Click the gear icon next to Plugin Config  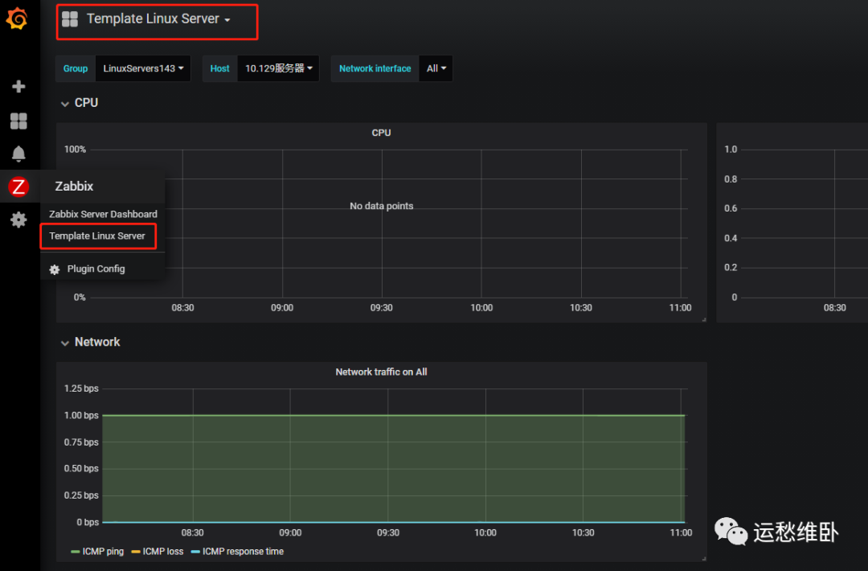tap(55, 269)
